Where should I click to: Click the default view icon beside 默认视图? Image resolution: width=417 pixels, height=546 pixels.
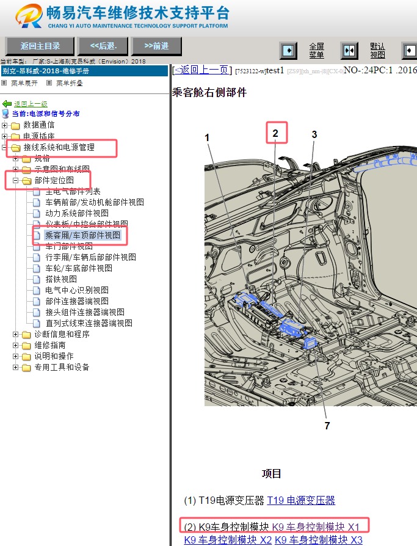click(349, 51)
